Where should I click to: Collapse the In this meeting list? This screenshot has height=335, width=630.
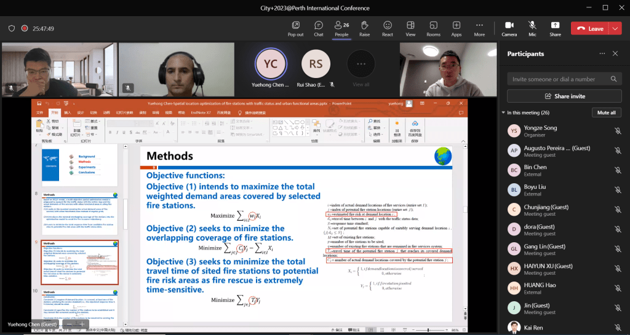[503, 112]
